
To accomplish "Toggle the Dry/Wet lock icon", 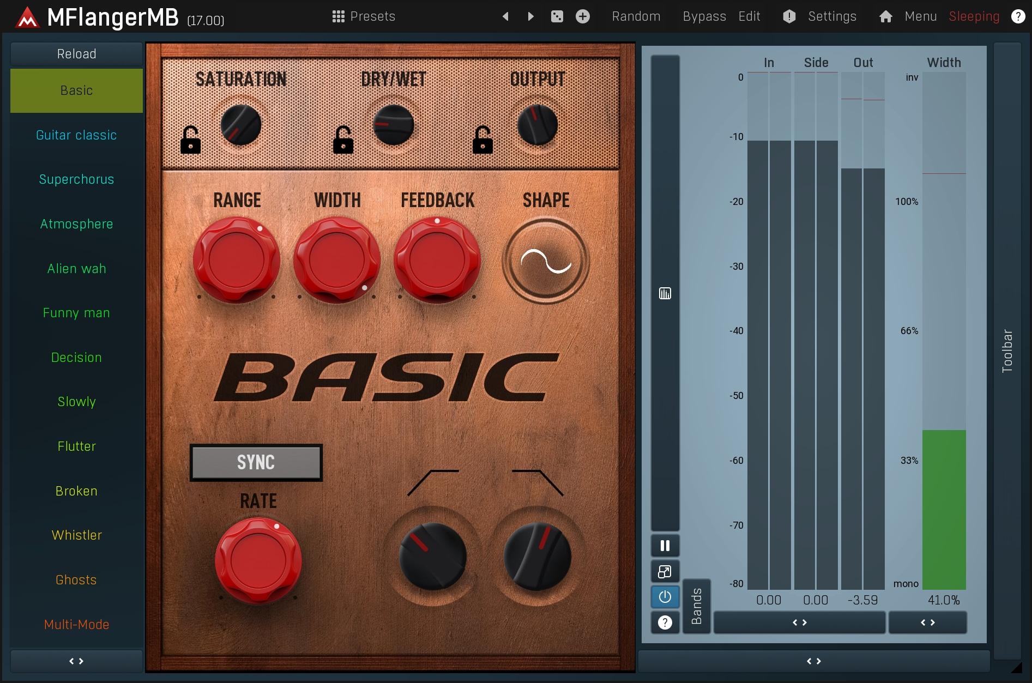I will (x=343, y=140).
